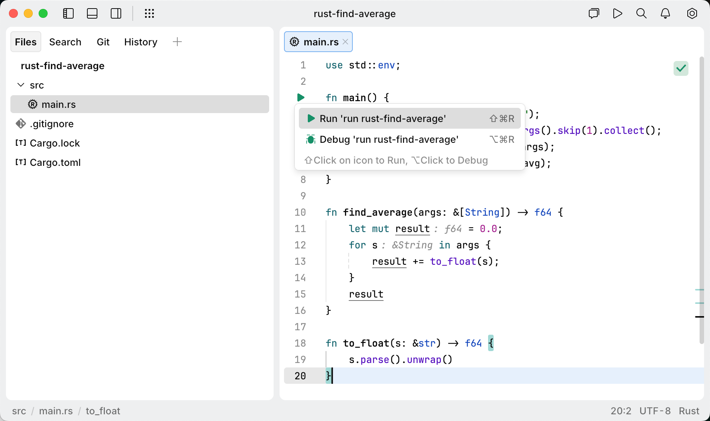710x421 pixels.
Task: Click to_float in the breadcrumb path
Action: [x=103, y=411]
